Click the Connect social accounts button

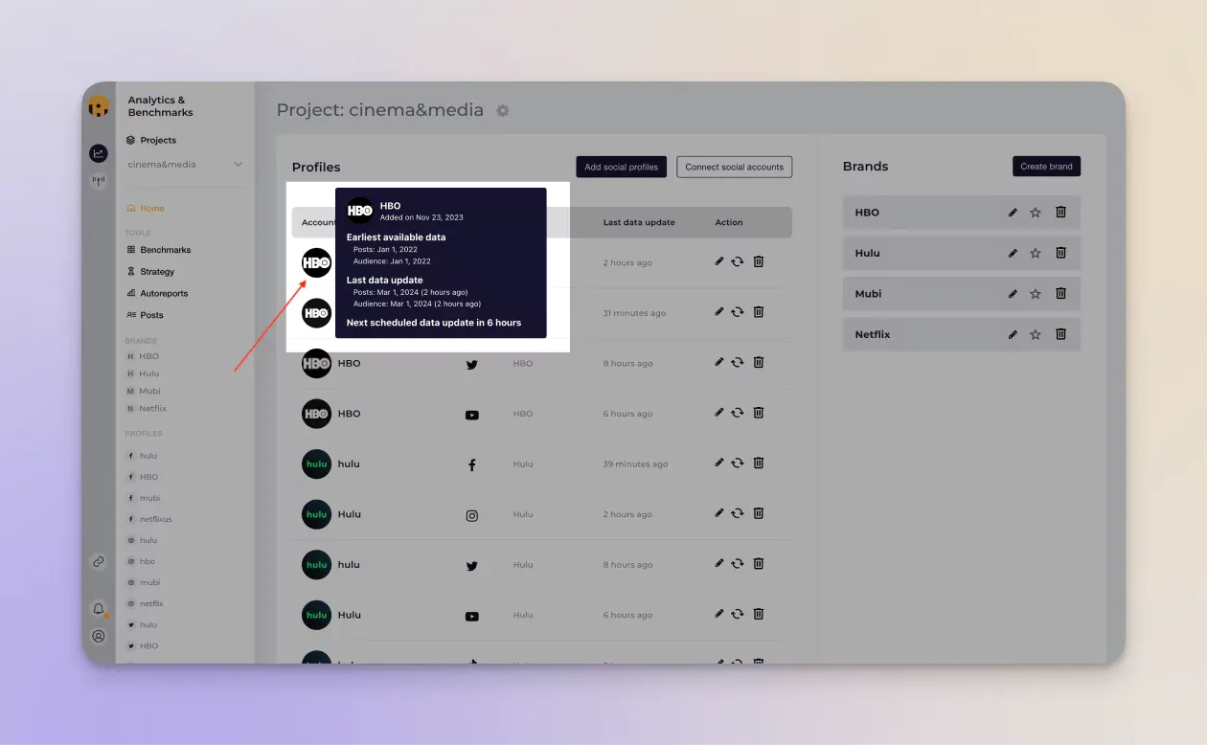pyautogui.click(x=735, y=167)
